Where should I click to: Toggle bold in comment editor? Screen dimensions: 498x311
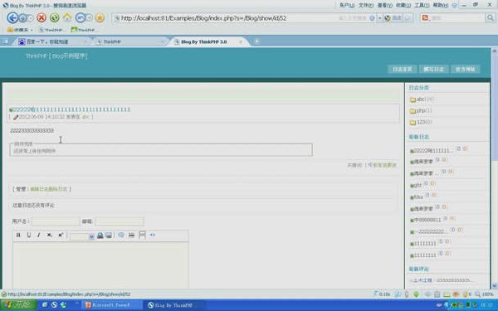click(18, 236)
